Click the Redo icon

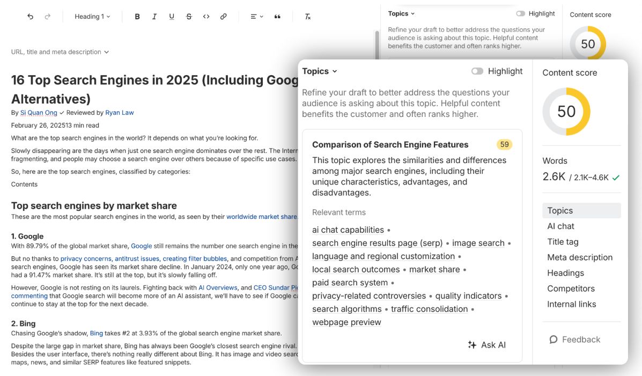(x=48, y=17)
